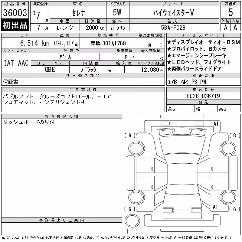Click the fuel type ガソリン
Image resolution: width=242 pixels, height=242 pixels.
(118, 28)
